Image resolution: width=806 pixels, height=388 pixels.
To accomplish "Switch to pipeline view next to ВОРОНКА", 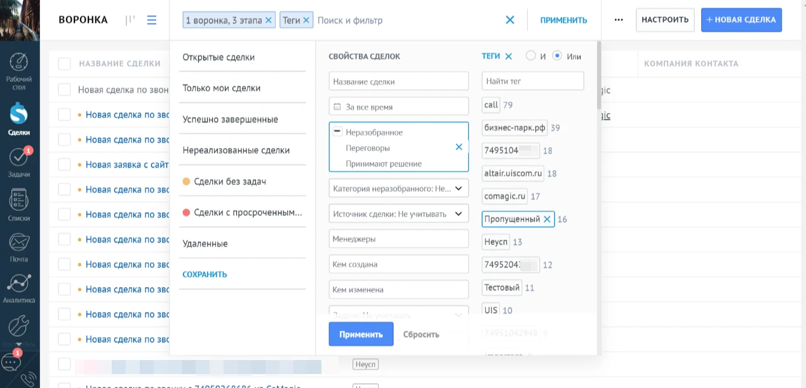I will coord(130,20).
